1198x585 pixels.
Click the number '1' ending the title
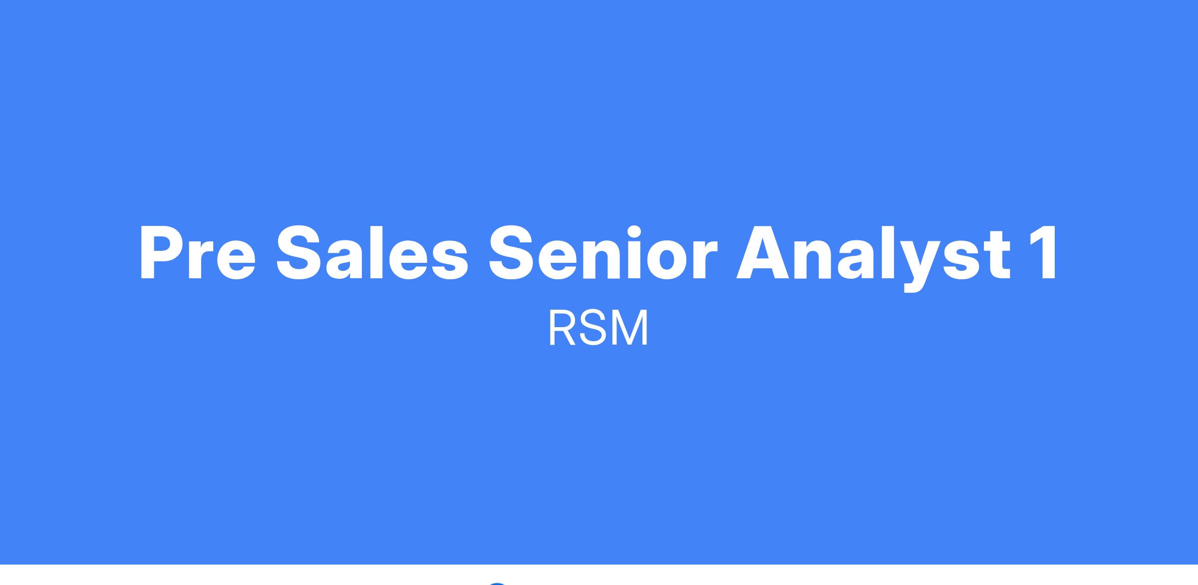point(1042,253)
